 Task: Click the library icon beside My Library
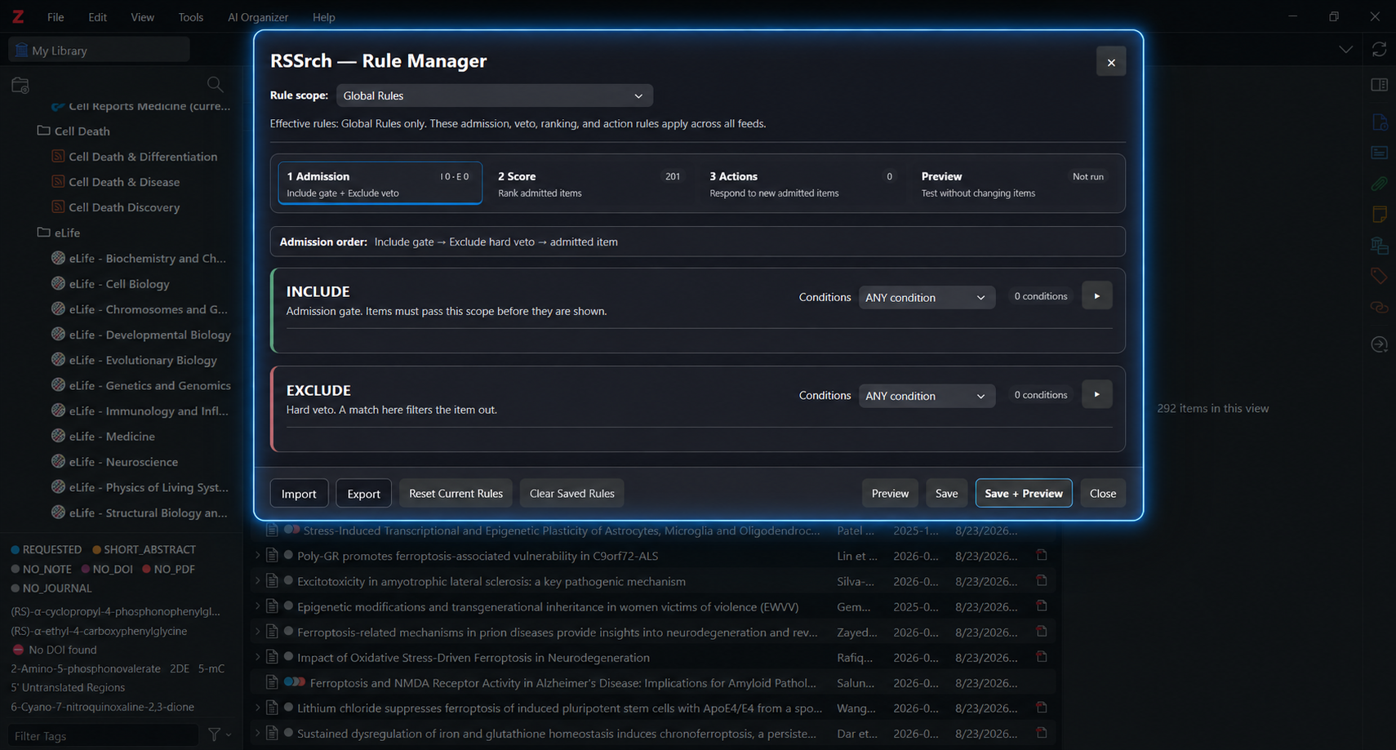pos(21,50)
